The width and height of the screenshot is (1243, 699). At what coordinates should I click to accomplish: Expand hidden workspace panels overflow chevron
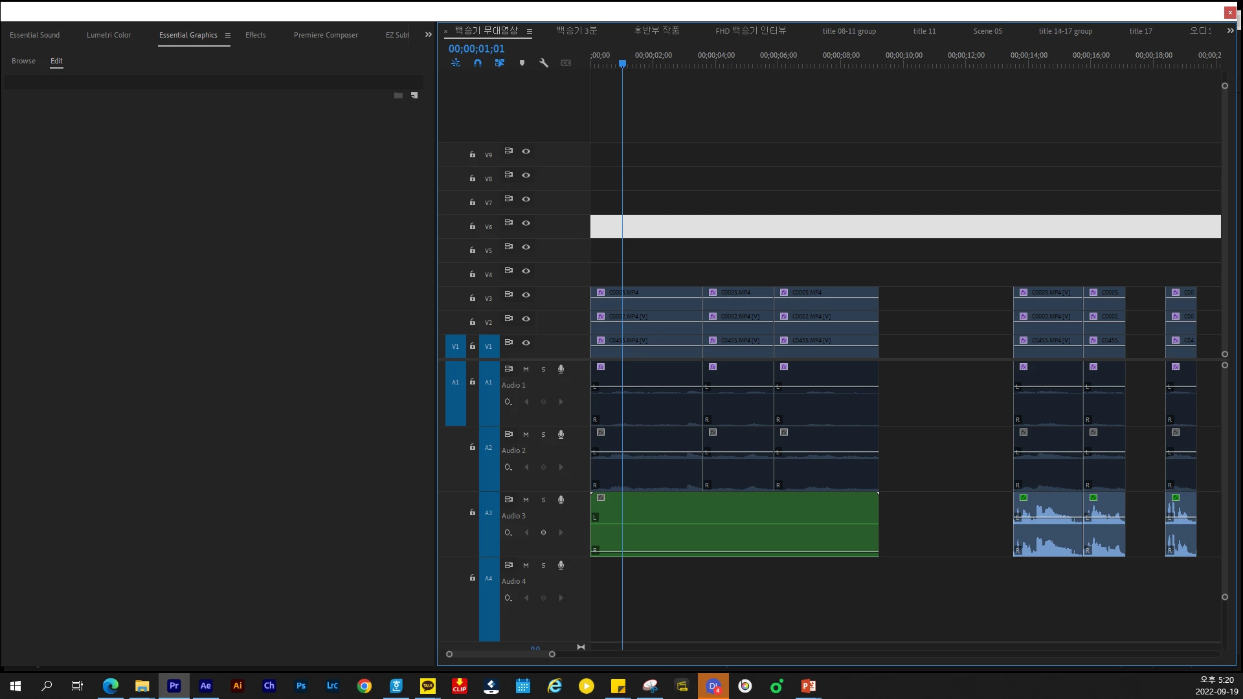(428, 35)
